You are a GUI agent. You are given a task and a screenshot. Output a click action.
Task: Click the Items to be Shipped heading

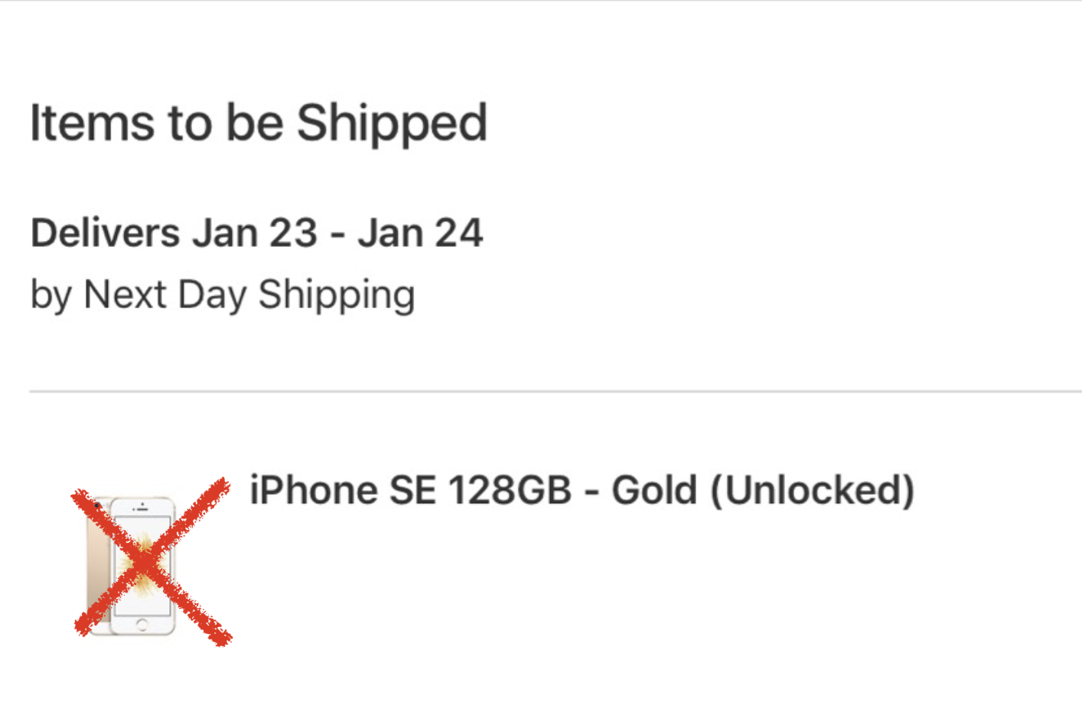point(259,123)
